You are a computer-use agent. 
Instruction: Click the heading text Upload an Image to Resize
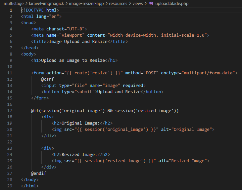tap(73, 60)
